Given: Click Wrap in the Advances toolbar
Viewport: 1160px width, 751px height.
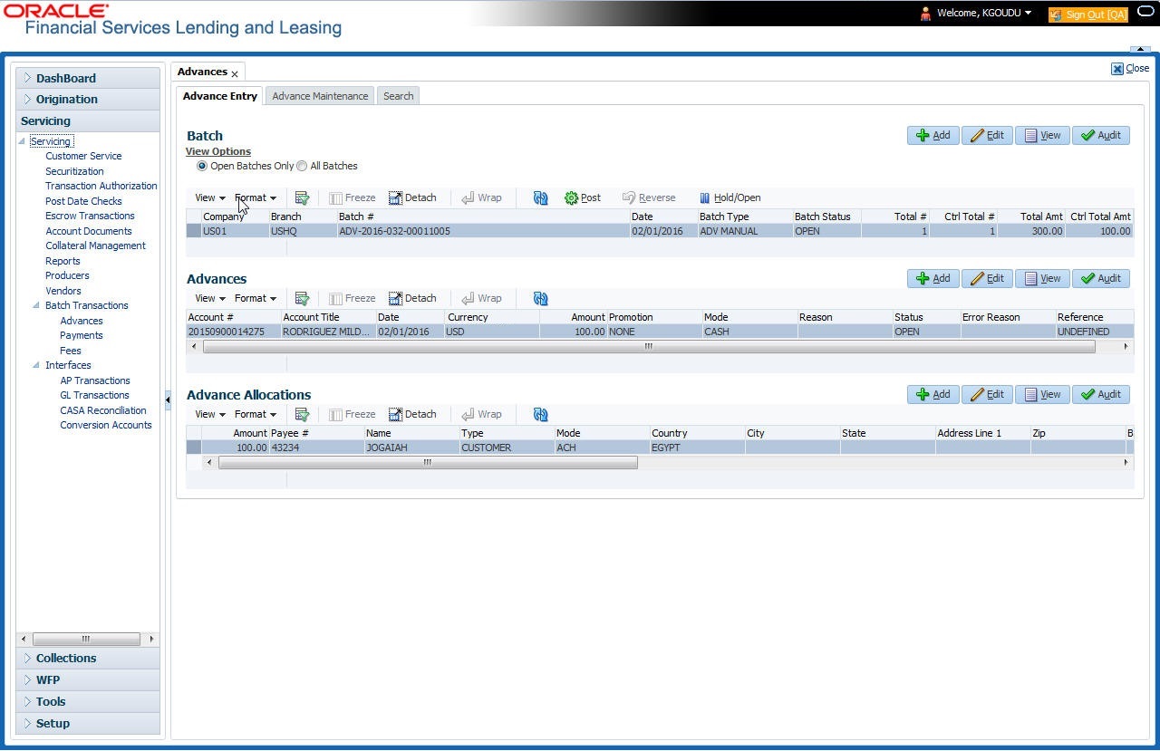Looking at the screenshot, I should pos(481,298).
